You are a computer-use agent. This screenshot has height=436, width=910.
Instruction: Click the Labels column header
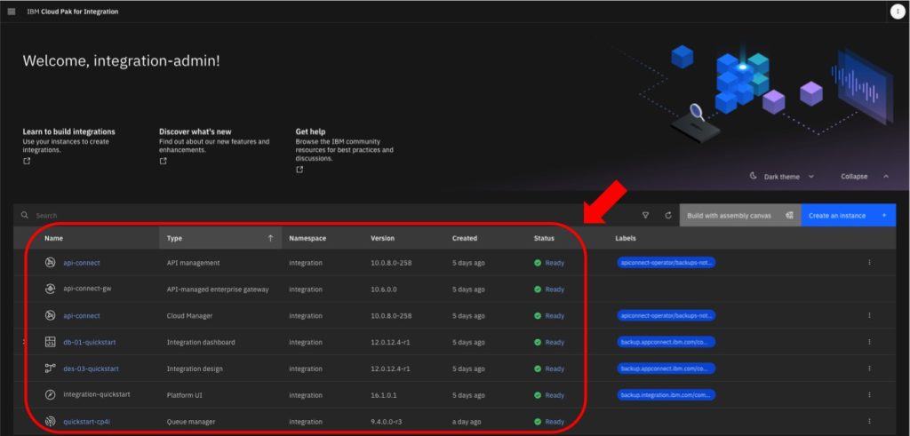626,238
